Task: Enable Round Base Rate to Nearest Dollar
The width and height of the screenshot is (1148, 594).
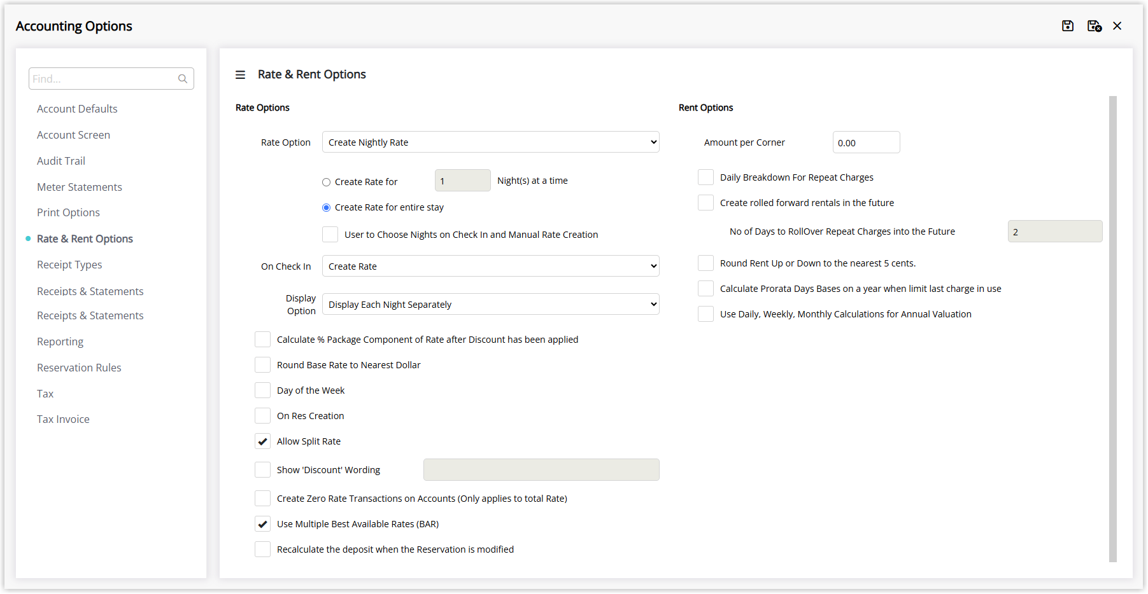Action: click(262, 365)
